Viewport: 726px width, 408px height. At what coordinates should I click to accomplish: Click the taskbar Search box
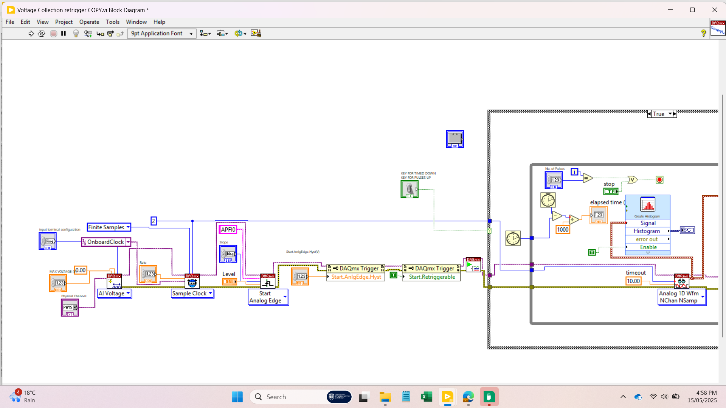click(x=301, y=397)
